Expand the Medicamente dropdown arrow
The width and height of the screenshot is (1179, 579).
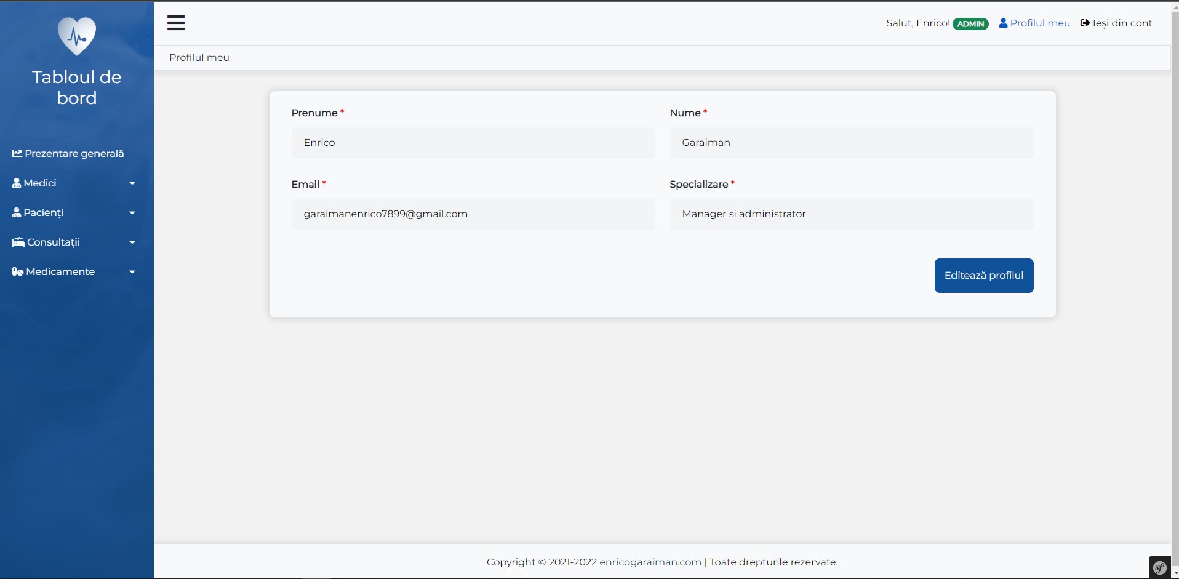click(132, 271)
